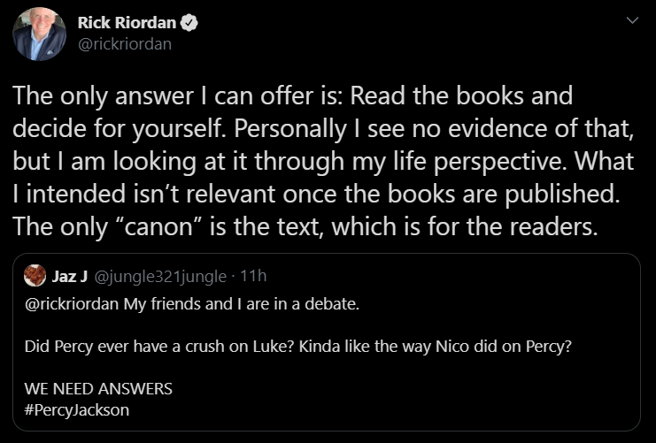This screenshot has width=656, height=443.
Task: Click the Rick Riordan display name
Action: point(127,23)
